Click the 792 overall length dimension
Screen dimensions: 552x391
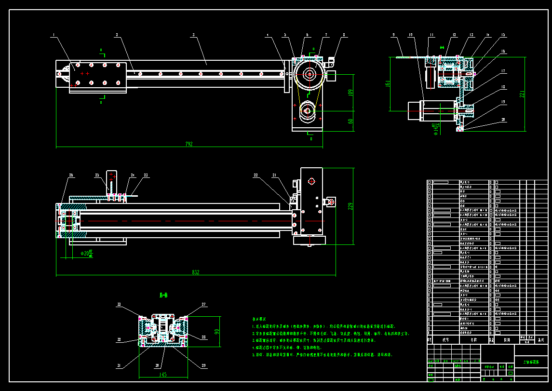click(189, 144)
